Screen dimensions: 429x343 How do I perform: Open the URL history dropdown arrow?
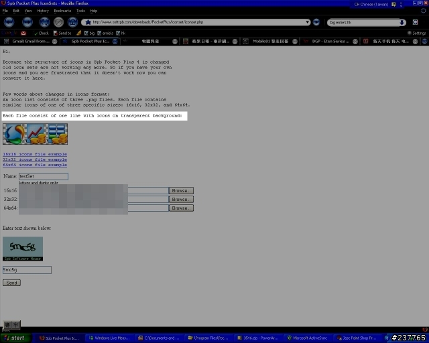(307, 22)
